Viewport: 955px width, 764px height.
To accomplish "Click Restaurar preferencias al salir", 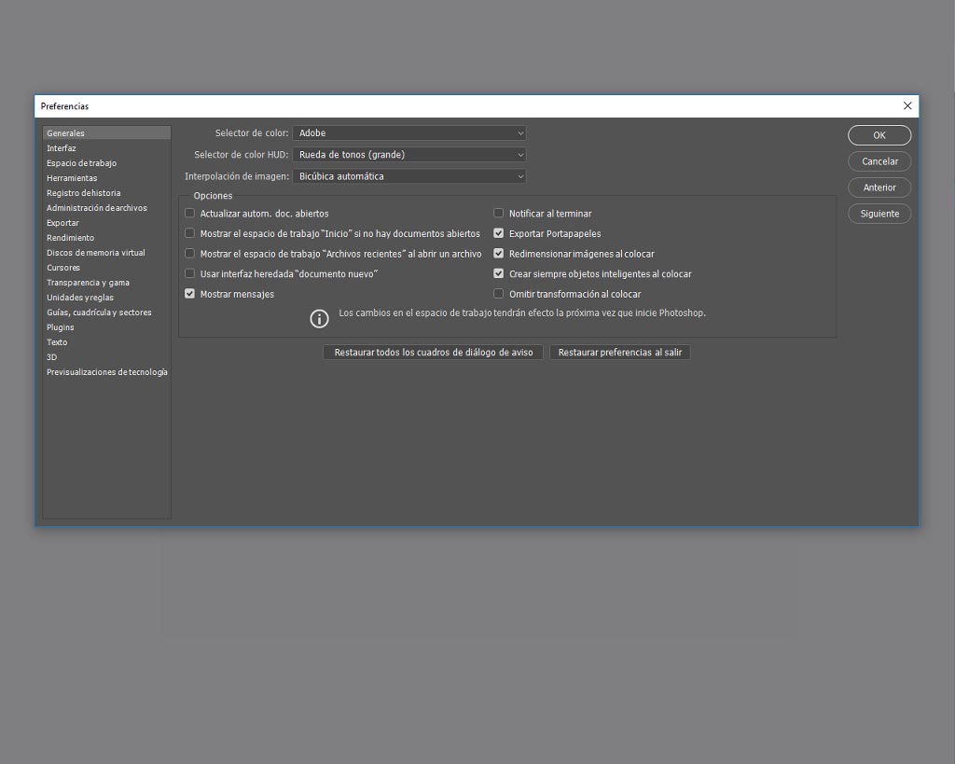I will click(x=620, y=352).
